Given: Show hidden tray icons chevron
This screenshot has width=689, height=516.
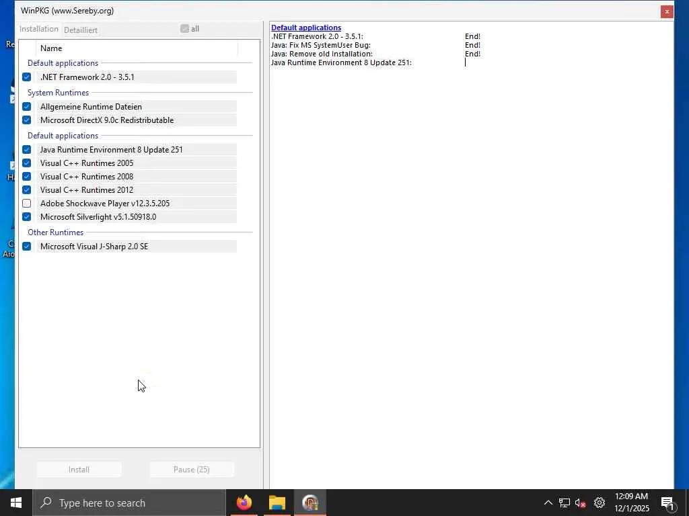Looking at the screenshot, I should [x=548, y=503].
